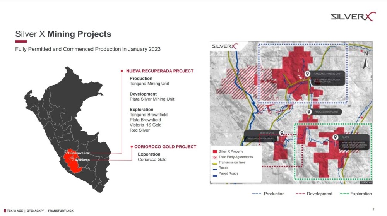Viewport: 387px width, 216px height.
Task: Click 'Red Silver' in the exploration list
Action: (x=140, y=130)
